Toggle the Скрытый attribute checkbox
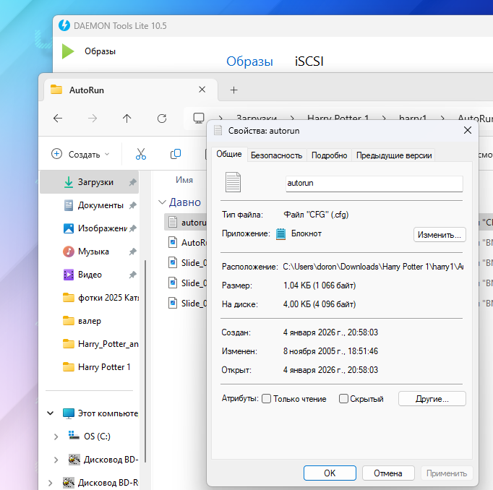 pyautogui.click(x=344, y=399)
